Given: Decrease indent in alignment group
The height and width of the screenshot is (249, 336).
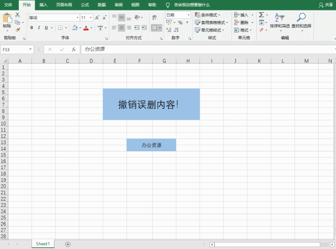Looking at the screenshot, I should click(x=136, y=27).
